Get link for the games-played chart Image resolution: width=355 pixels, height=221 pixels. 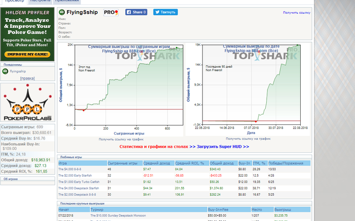(x=121, y=140)
